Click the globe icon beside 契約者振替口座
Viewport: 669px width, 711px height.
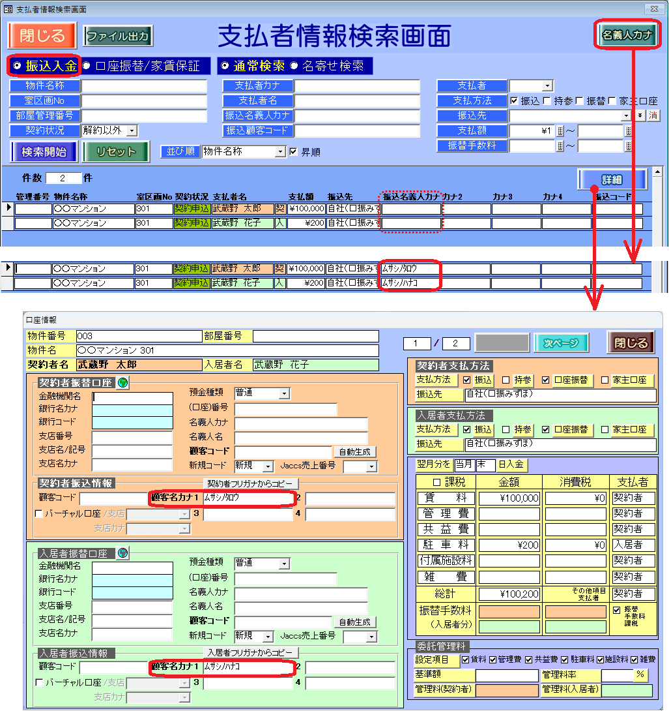pos(122,383)
